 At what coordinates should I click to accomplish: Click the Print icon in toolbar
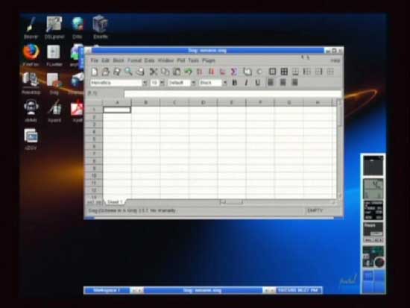(x=140, y=72)
